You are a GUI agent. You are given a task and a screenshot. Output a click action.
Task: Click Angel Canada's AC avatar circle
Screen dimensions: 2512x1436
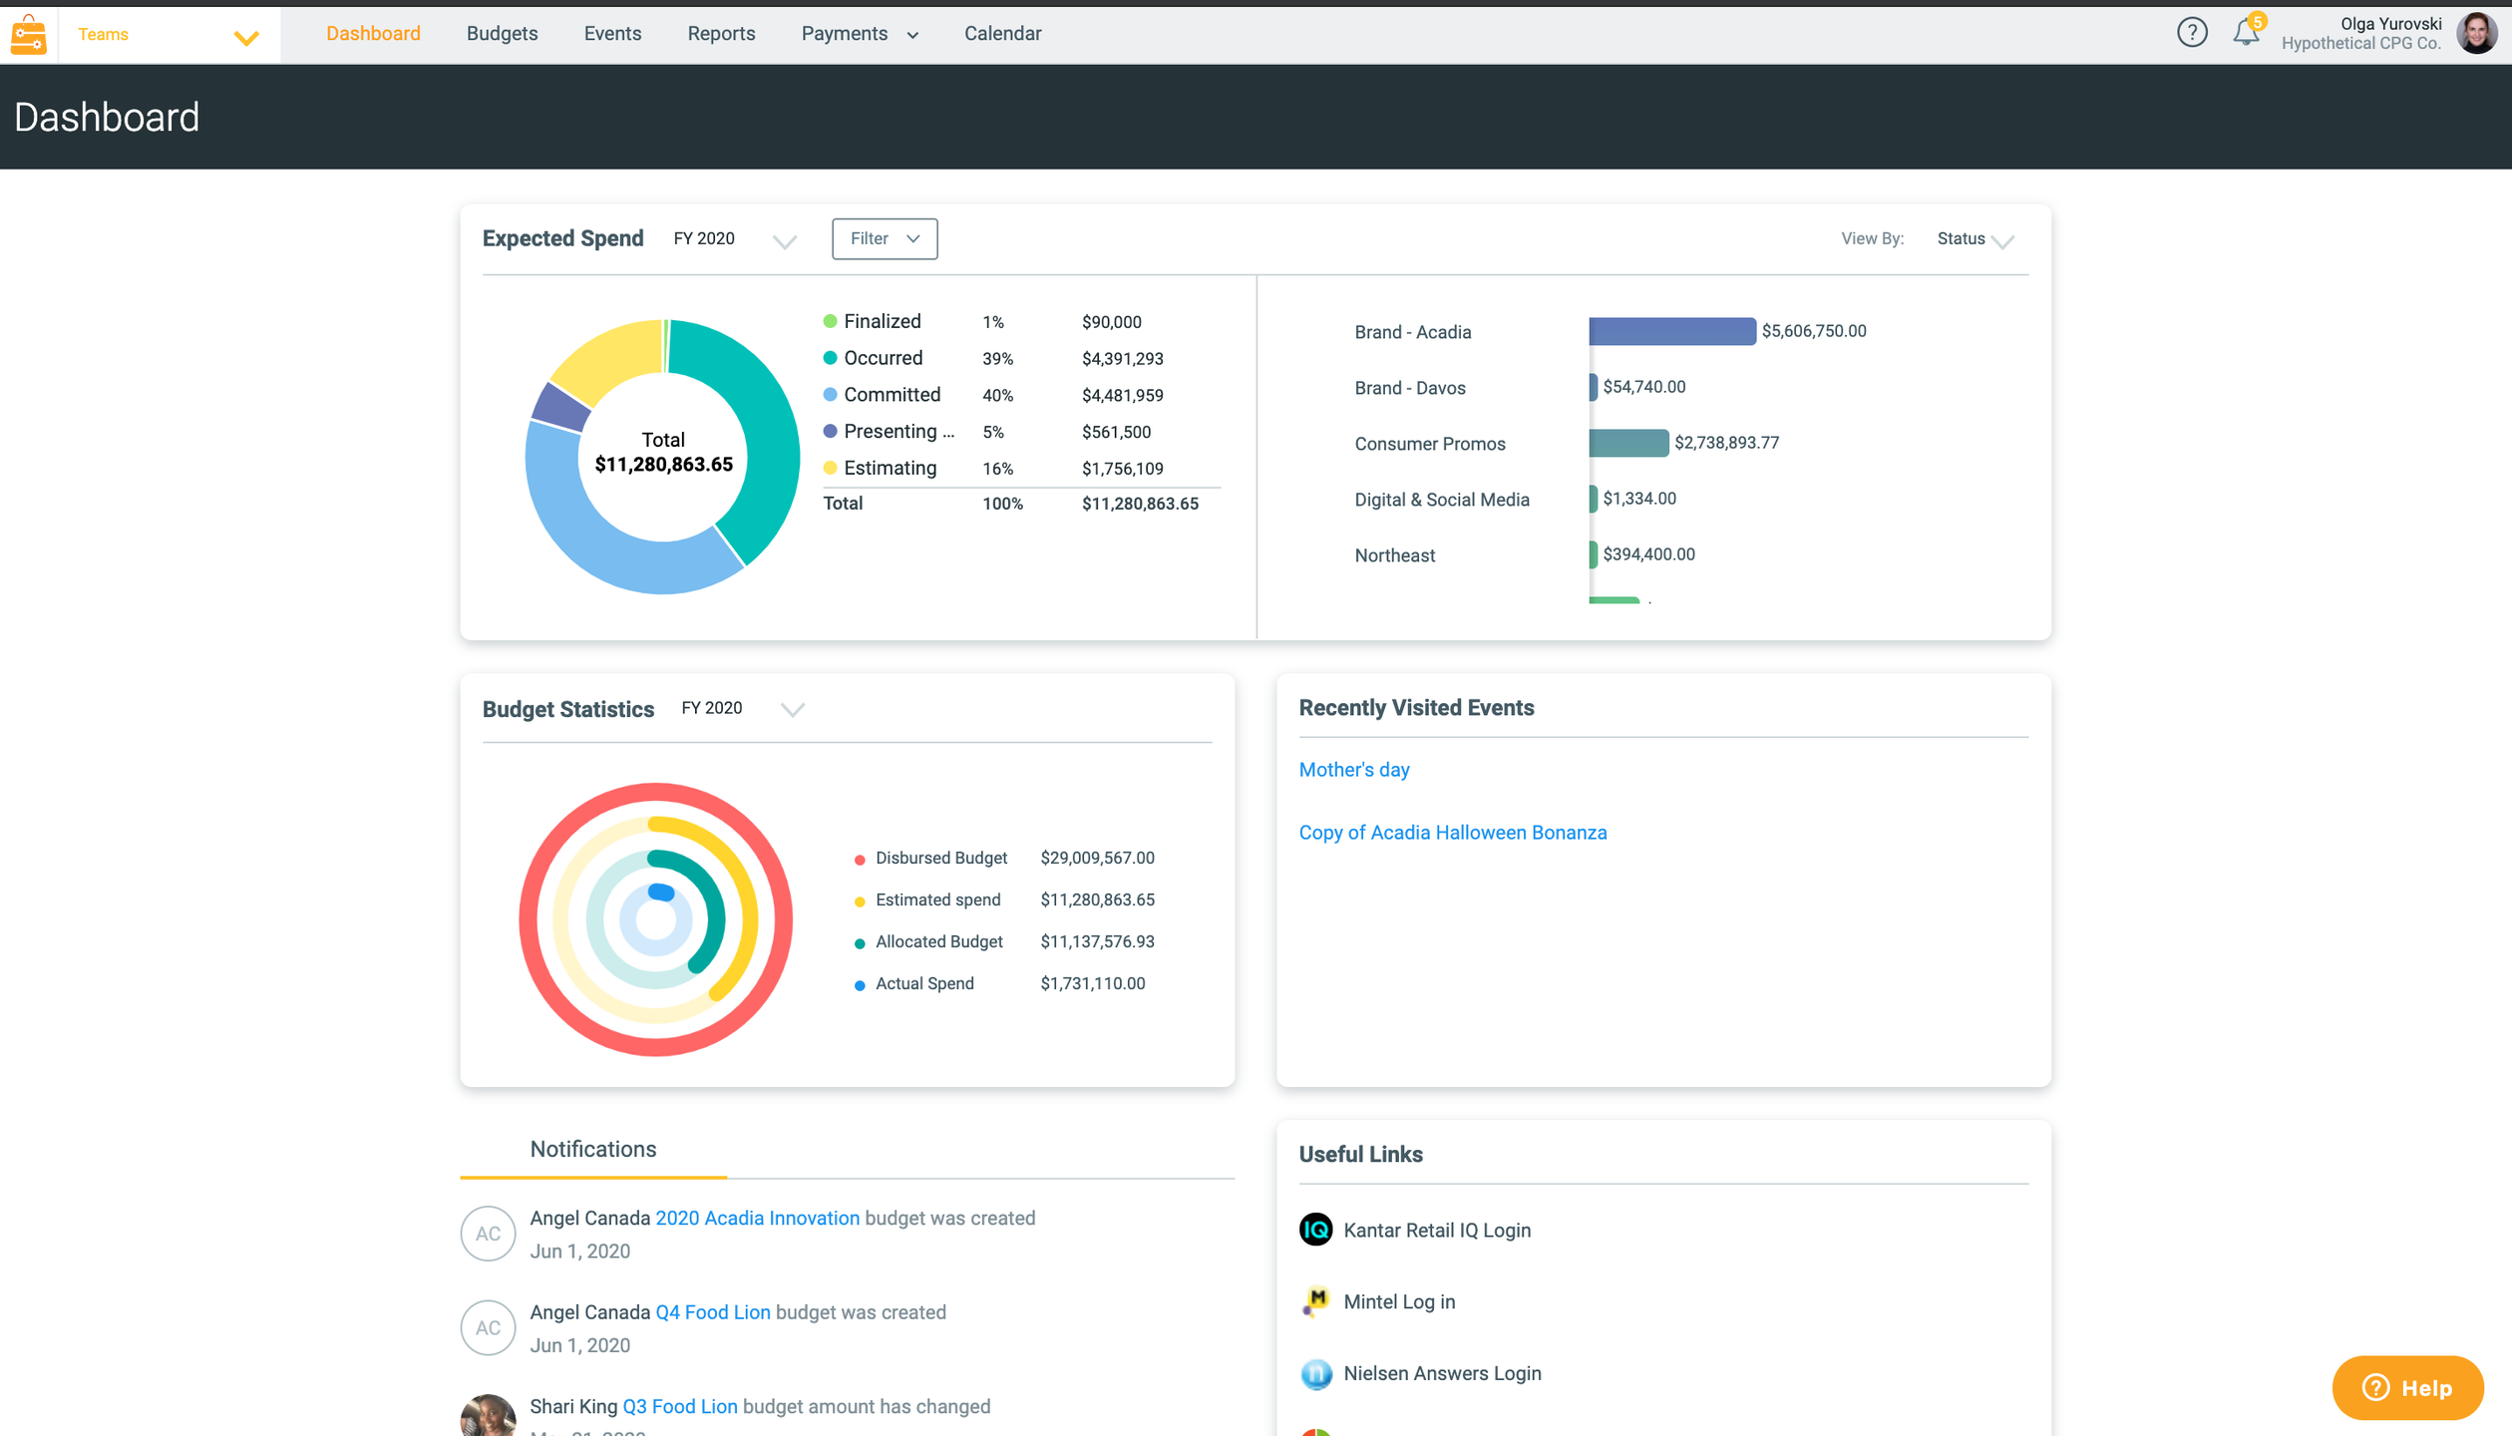tap(488, 1234)
